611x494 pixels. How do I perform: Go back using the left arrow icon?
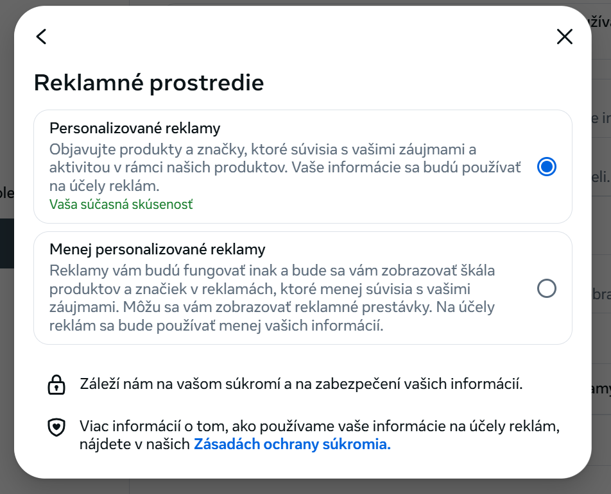tap(42, 37)
